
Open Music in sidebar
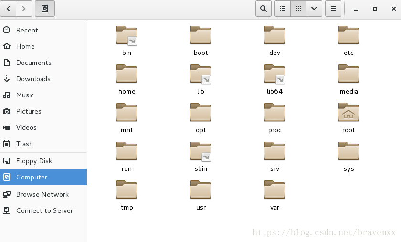click(43, 95)
